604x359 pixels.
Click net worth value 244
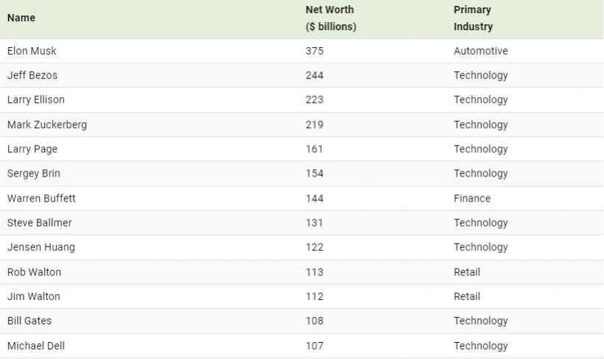(315, 75)
